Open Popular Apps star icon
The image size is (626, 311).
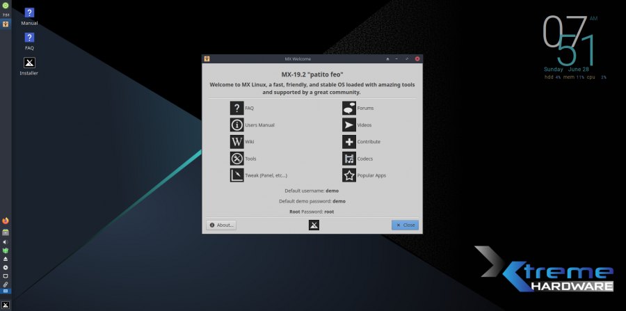(349, 175)
